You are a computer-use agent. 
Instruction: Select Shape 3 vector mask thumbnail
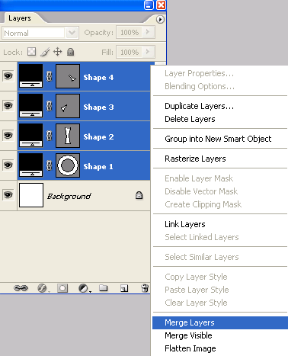[68, 106]
